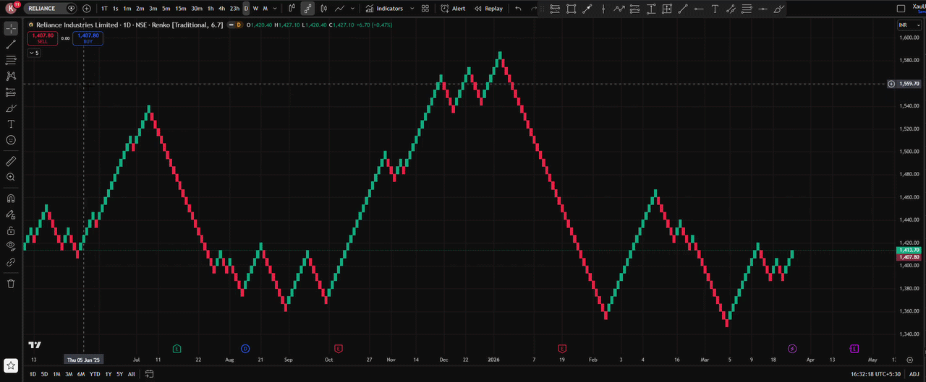Open the user profile avatar menu
This screenshot has width=926, height=382.
click(11, 9)
